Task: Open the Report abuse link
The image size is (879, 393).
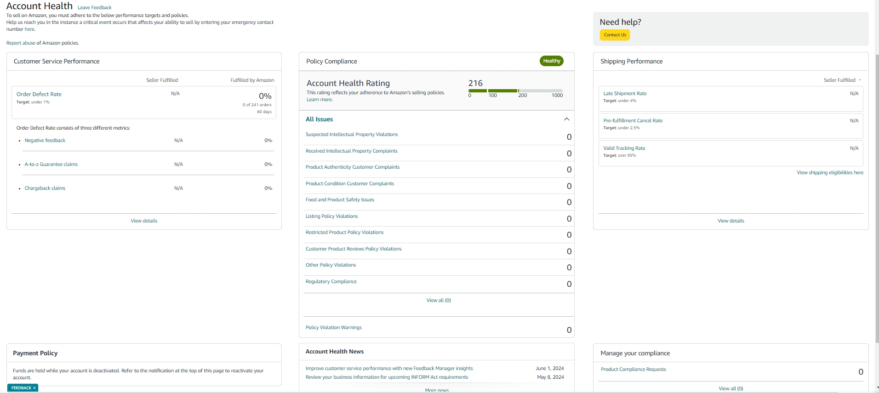Action: pos(21,43)
